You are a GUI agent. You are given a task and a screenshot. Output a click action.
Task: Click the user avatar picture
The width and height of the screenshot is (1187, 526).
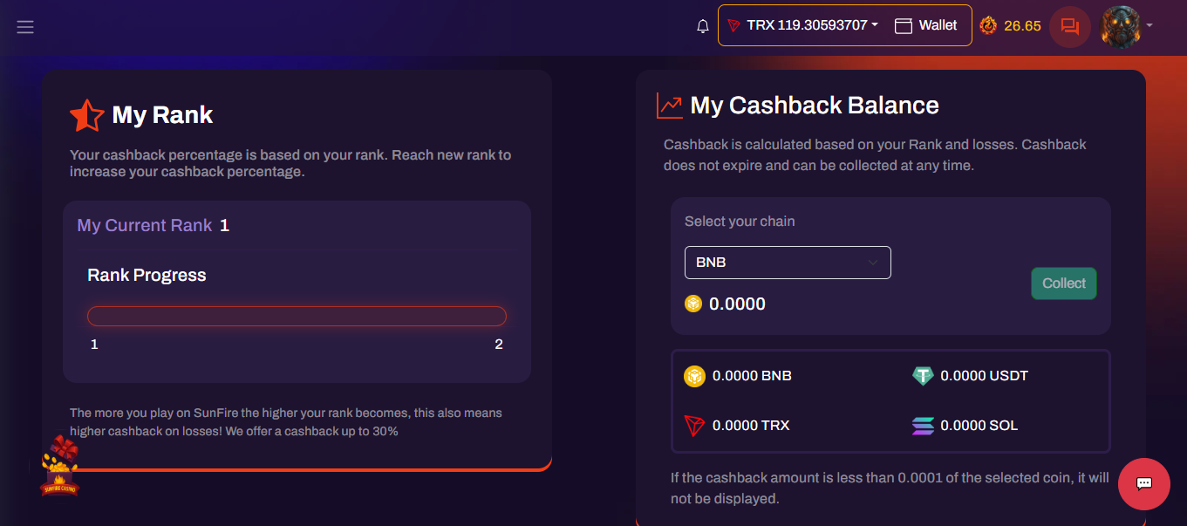click(1122, 26)
